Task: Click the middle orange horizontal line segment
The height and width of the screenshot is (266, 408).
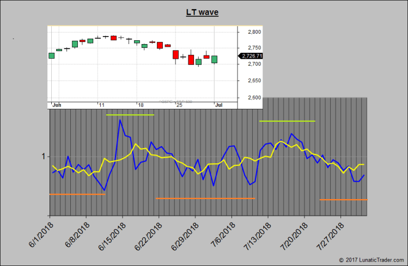Action: [205, 199]
